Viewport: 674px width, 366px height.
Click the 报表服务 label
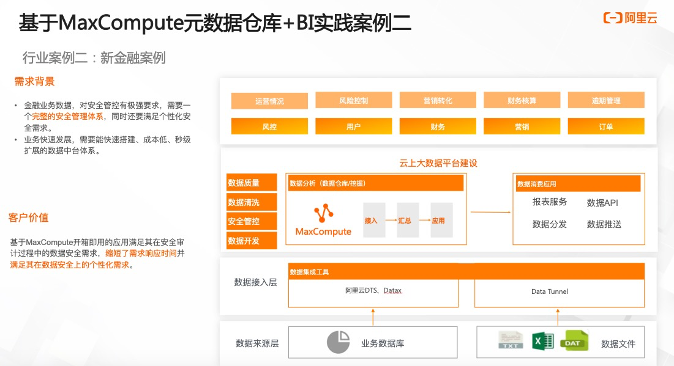[549, 202]
